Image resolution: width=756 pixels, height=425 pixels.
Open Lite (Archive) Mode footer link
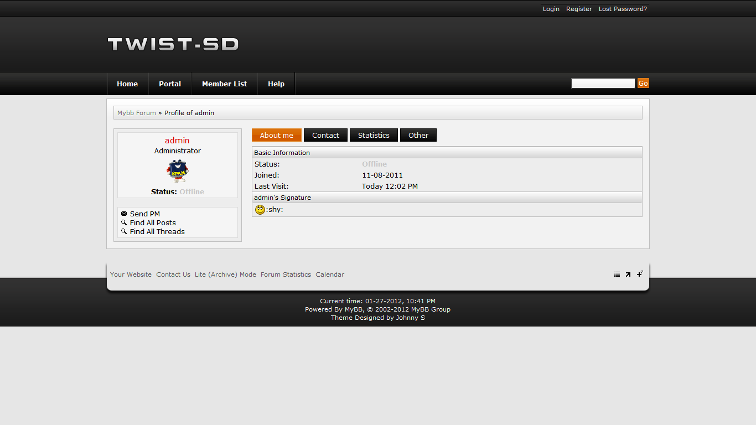(225, 274)
